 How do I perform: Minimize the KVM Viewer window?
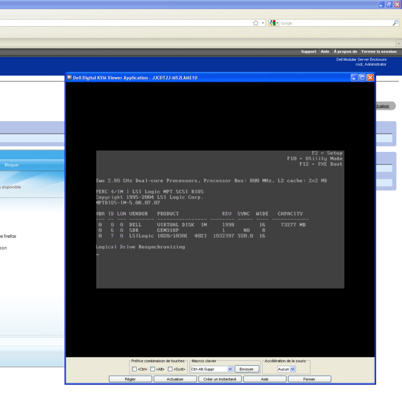(x=354, y=78)
